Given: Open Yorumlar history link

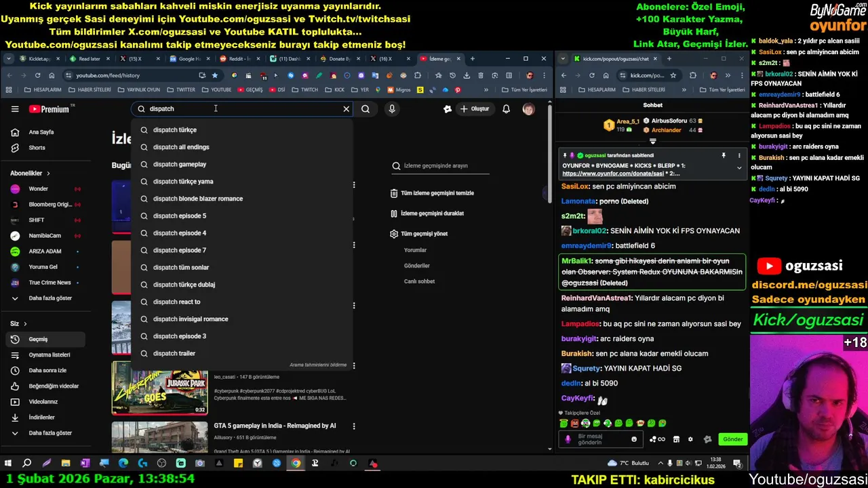Looking at the screenshot, I should click(415, 250).
